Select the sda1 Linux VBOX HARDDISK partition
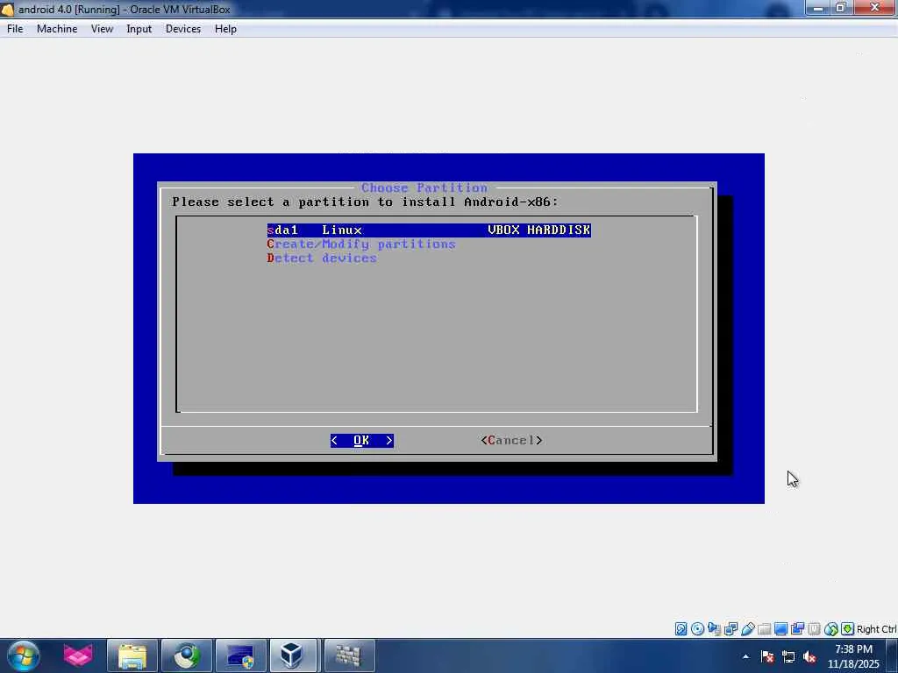The image size is (898, 673). tap(429, 230)
